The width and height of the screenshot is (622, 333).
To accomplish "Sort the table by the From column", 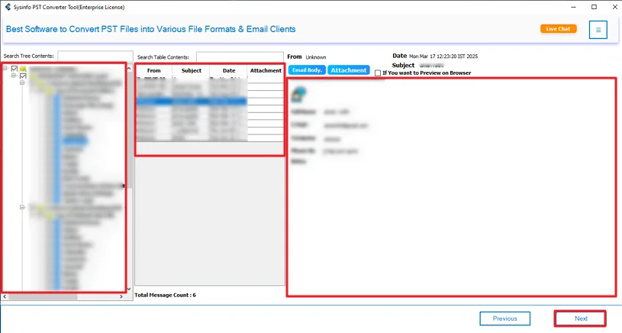I will (154, 71).
